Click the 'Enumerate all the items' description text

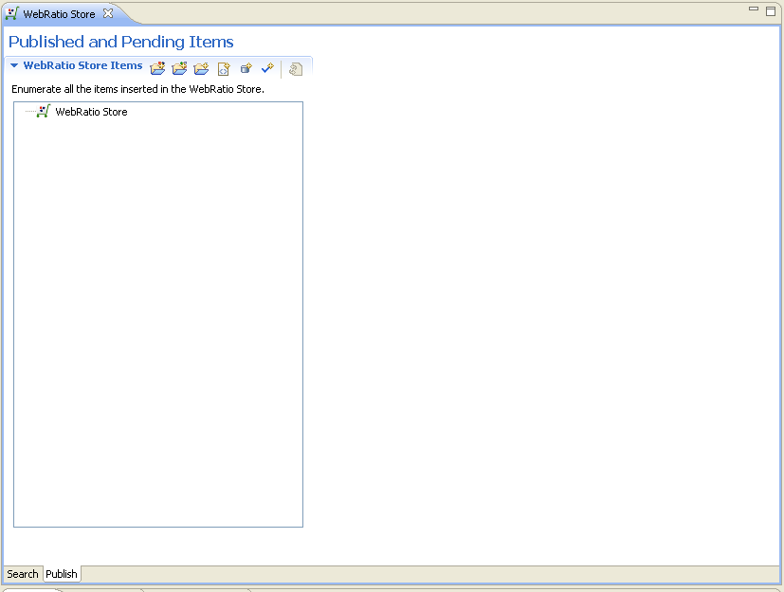(138, 89)
